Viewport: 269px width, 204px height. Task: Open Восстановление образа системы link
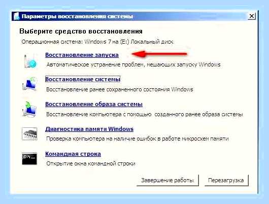[x=94, y=104]
